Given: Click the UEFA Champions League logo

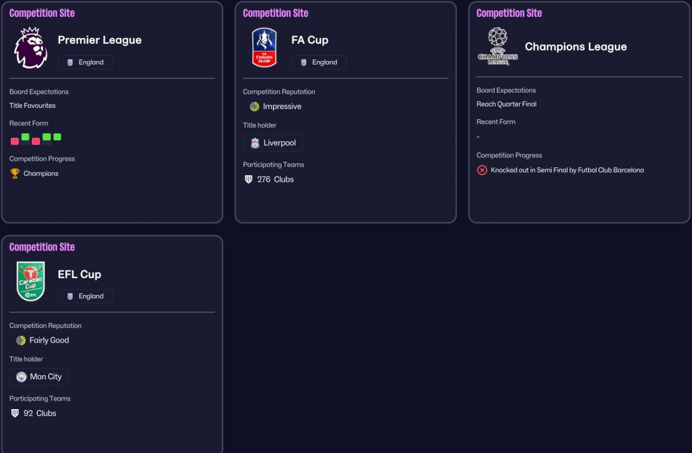Looking at the screenshot, I should 498,47.
